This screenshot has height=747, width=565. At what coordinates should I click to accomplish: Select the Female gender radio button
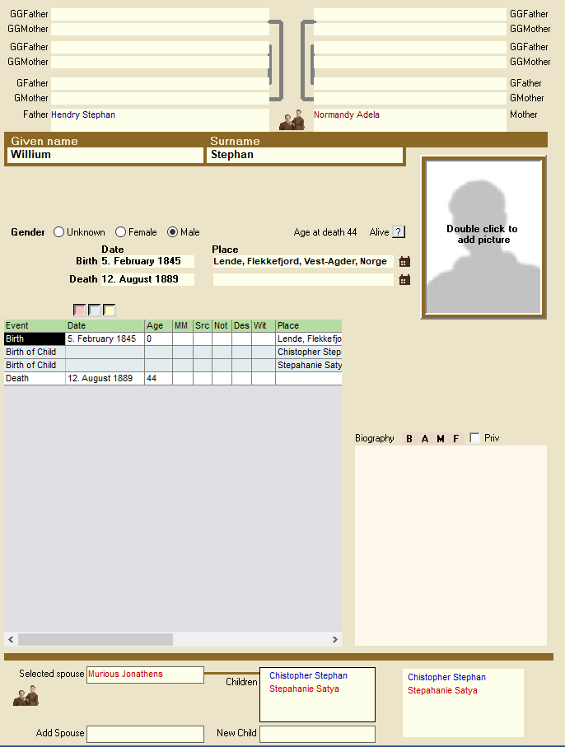121,232
